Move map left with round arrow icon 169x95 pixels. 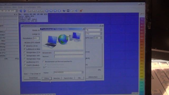(x=47, y=11)
